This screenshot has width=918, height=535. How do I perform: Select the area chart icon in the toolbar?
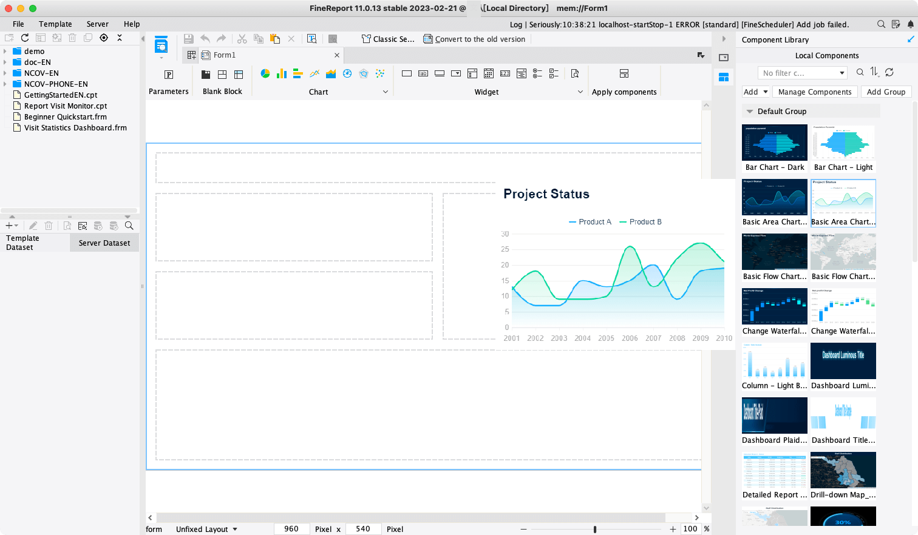[x=330, y=73]
